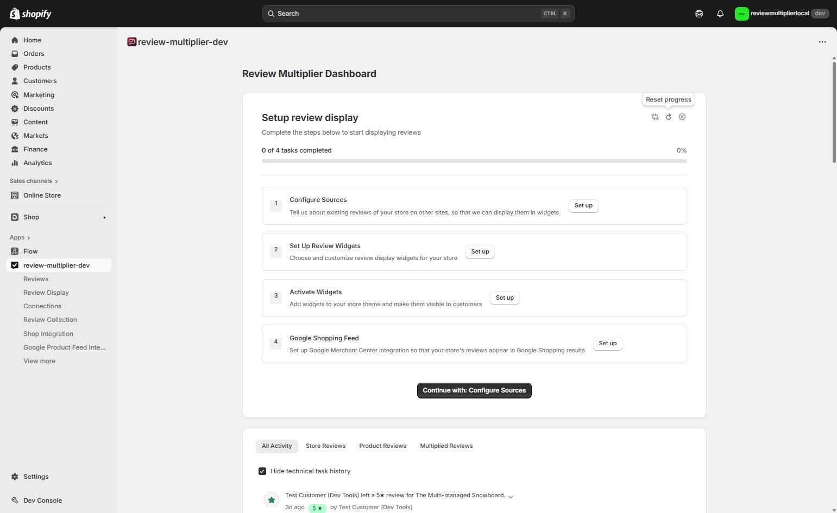Open Shopify notifications bell

pyautogui.click(x=720, y=13)
